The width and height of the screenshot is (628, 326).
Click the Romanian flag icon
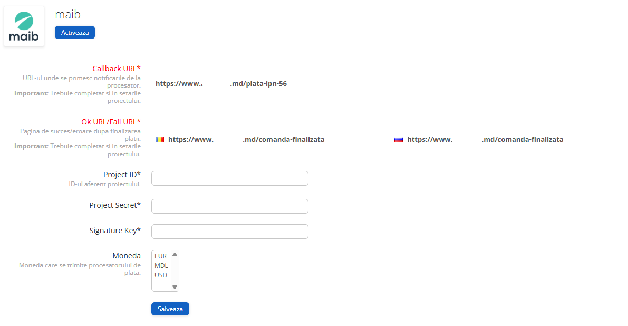[x=160, y=140]
